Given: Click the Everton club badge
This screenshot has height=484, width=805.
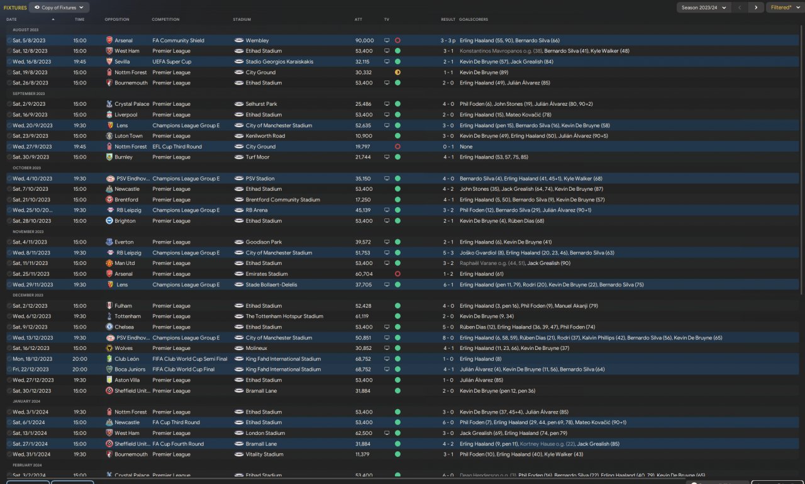Looking at the screenshot, I should click(110, 242).
